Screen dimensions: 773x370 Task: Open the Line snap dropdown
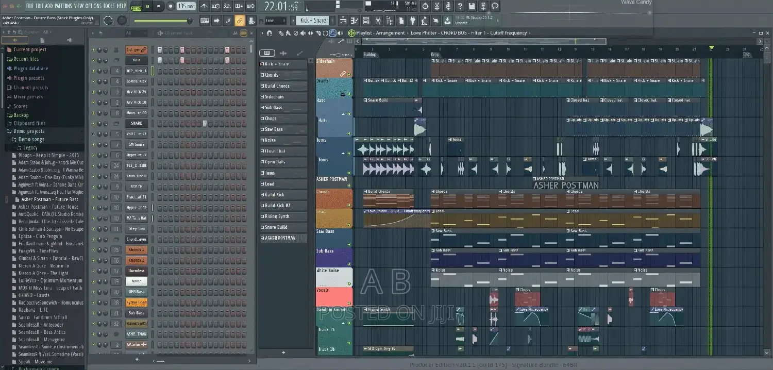[x=275, y=21]
